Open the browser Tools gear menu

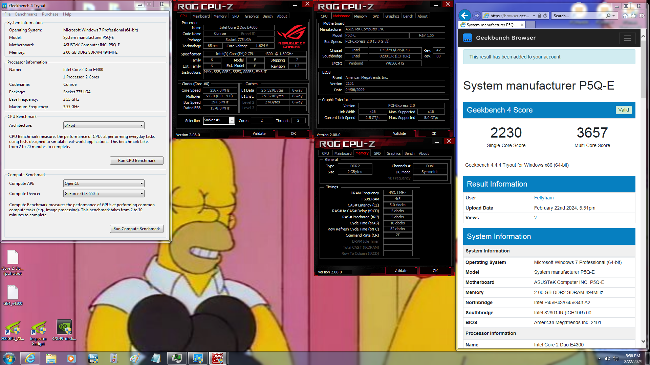642,16
